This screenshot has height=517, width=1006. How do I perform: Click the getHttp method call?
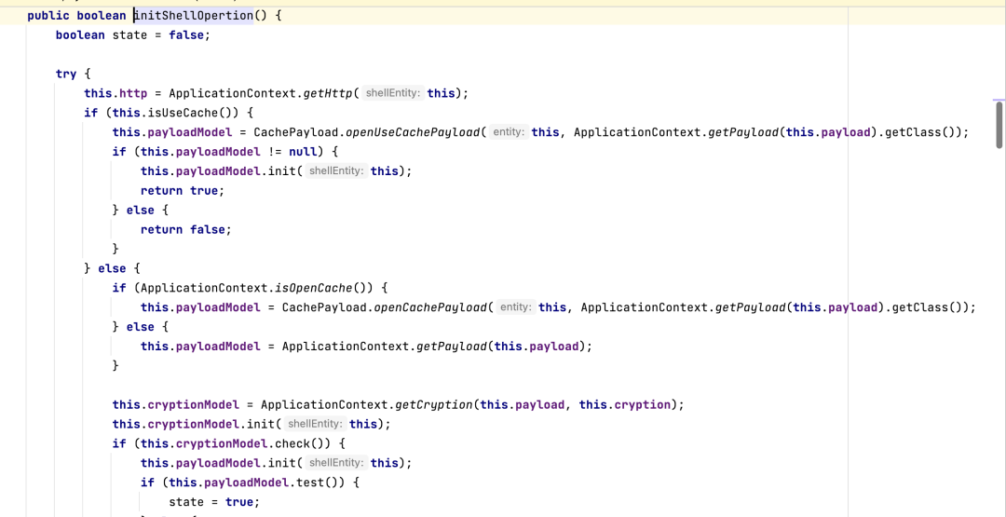click(327, 94)
